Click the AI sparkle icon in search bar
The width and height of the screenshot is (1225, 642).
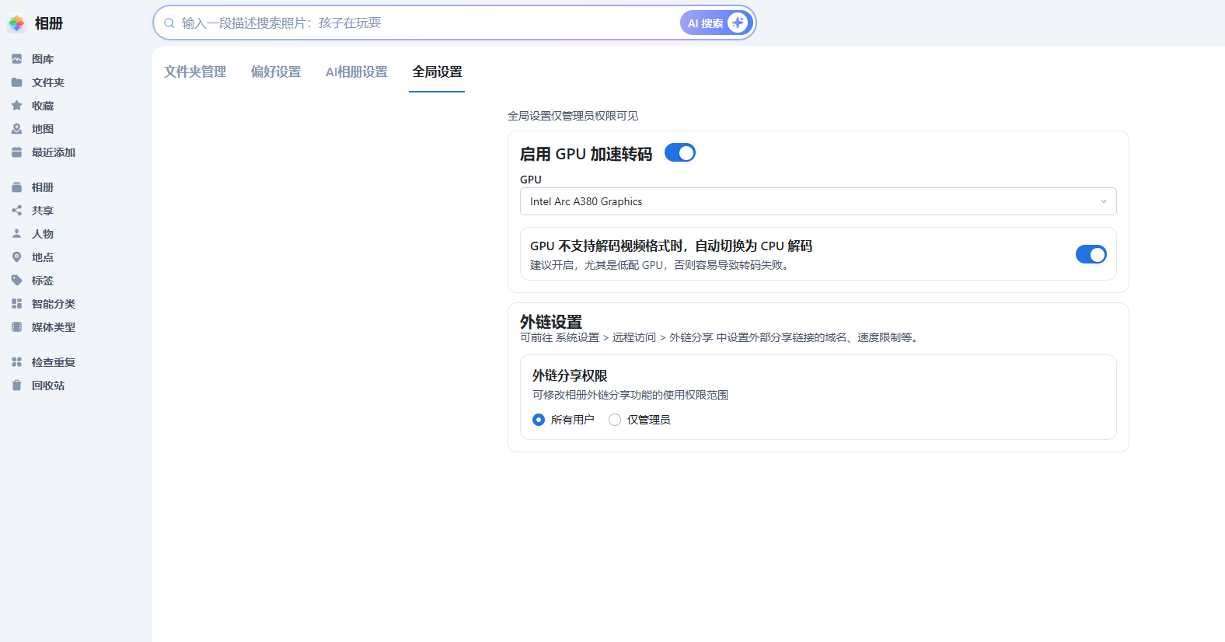coord(738,23)
